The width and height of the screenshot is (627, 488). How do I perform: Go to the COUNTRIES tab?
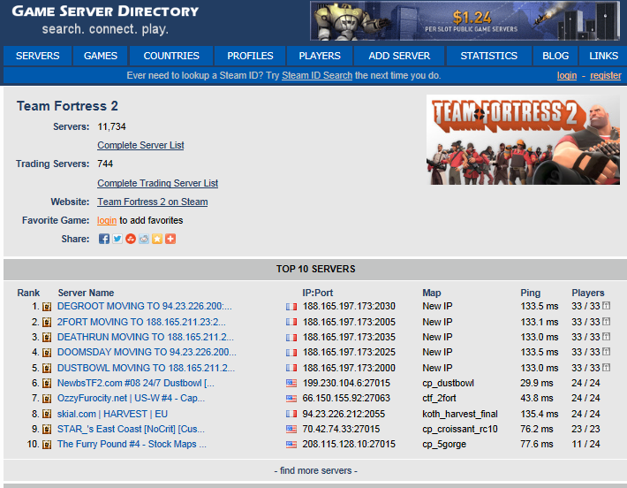171,56
